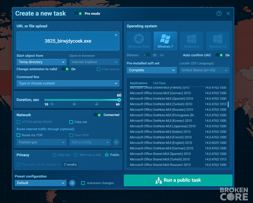Toggle Change extension to valid switch
The height and width of the screenshot is (203, 253).
click(x=65, y=69)
